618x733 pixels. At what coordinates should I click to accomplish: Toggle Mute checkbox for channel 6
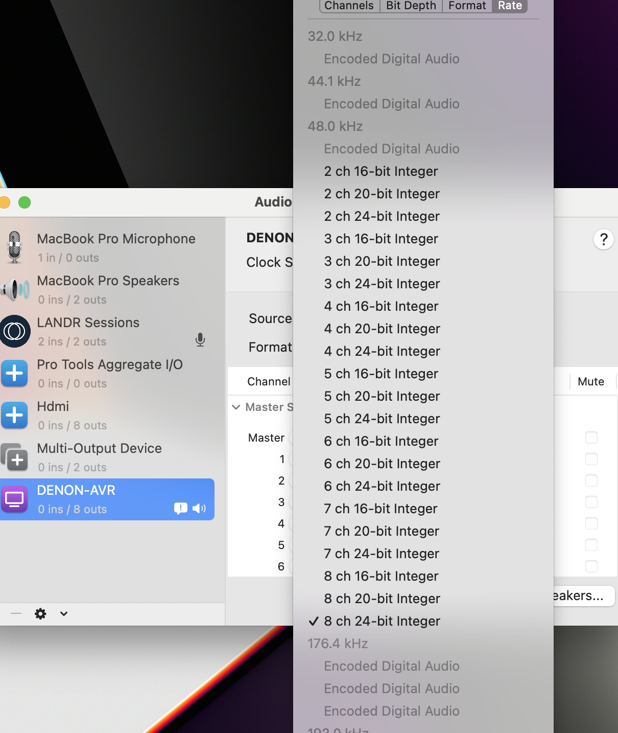pyautogui.click(x=591, y=566)
